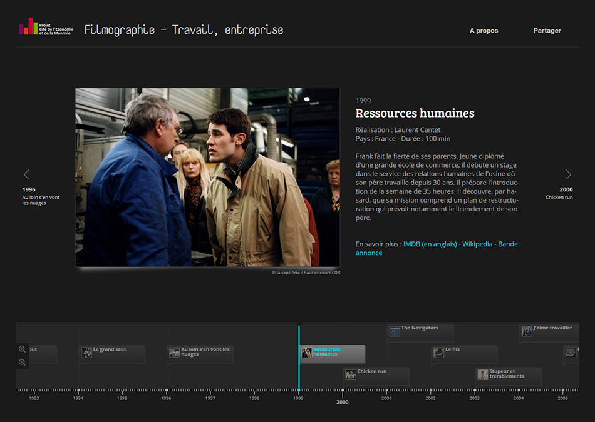
Task: Click the Ressources humaines film still
Action: pos(207,178)
